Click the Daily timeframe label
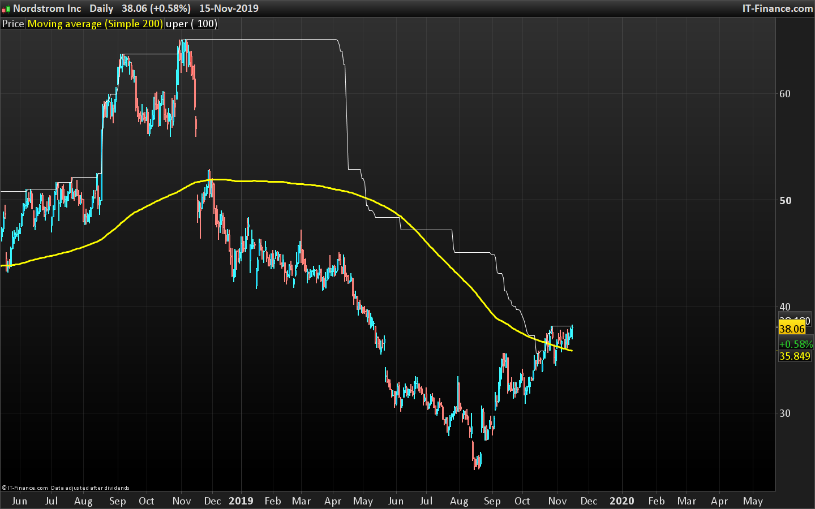 [x=101, y=8]
